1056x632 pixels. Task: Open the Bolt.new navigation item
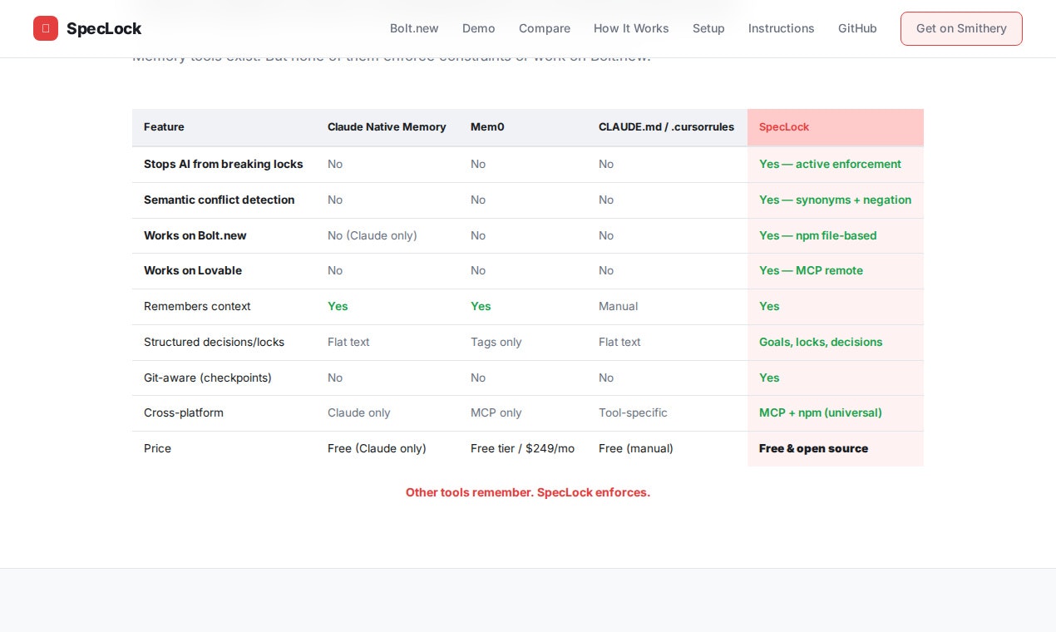[414, 28]
